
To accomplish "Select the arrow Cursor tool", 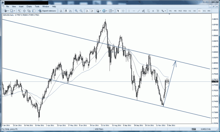I will [118, 11].
